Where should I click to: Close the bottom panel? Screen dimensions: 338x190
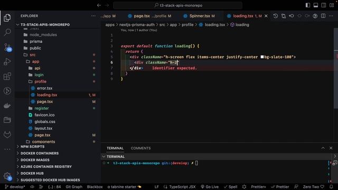[331, 148]
